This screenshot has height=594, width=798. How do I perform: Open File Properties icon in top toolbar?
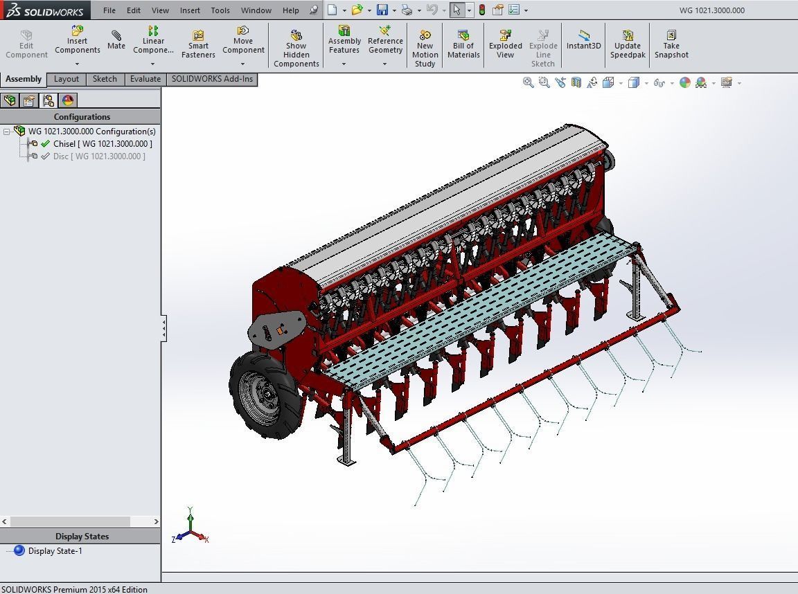tap(498, 10)
